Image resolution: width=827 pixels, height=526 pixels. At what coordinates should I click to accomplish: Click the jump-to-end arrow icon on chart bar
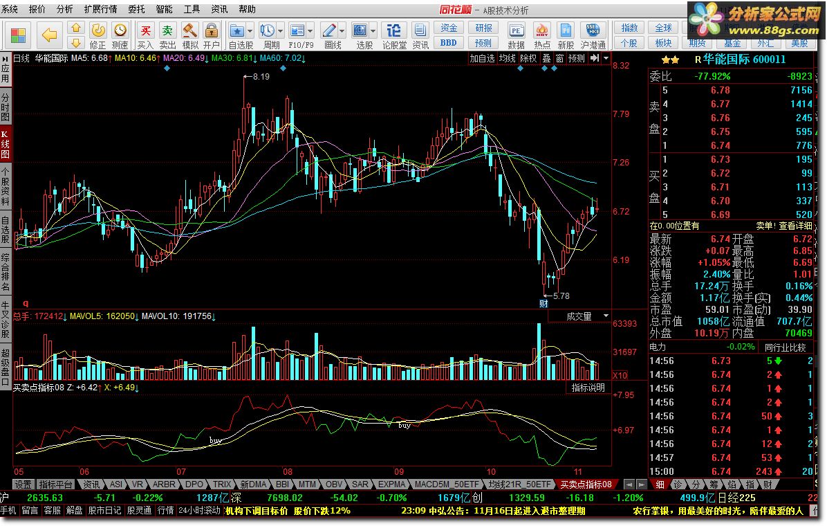click(595, 58)
